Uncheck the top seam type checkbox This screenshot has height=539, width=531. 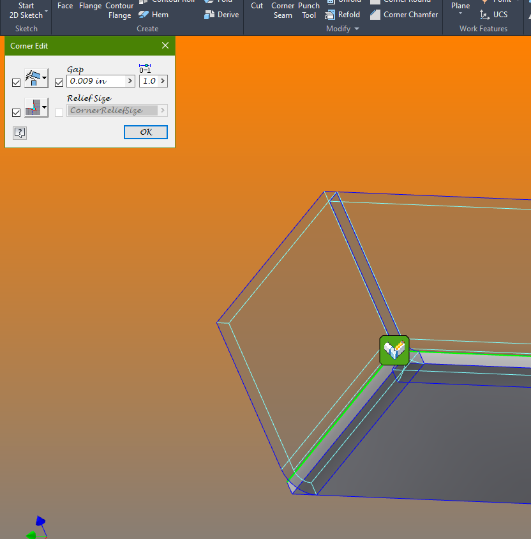16,82
